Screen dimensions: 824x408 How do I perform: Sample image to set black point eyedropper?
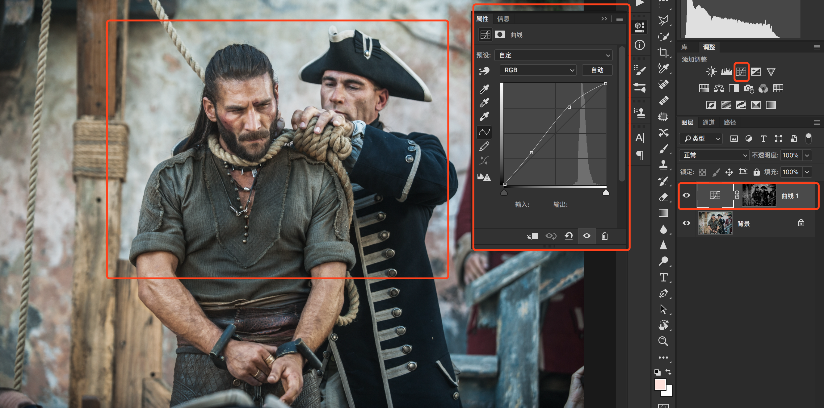click(484, 89)
